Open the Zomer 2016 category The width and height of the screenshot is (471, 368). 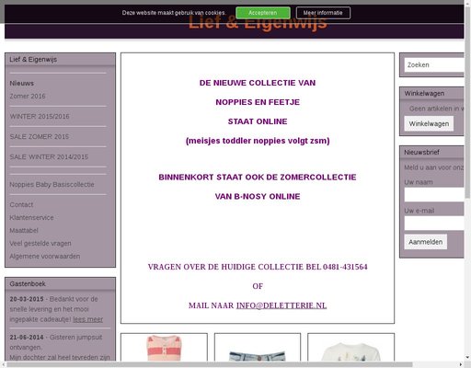click(28, 96)
